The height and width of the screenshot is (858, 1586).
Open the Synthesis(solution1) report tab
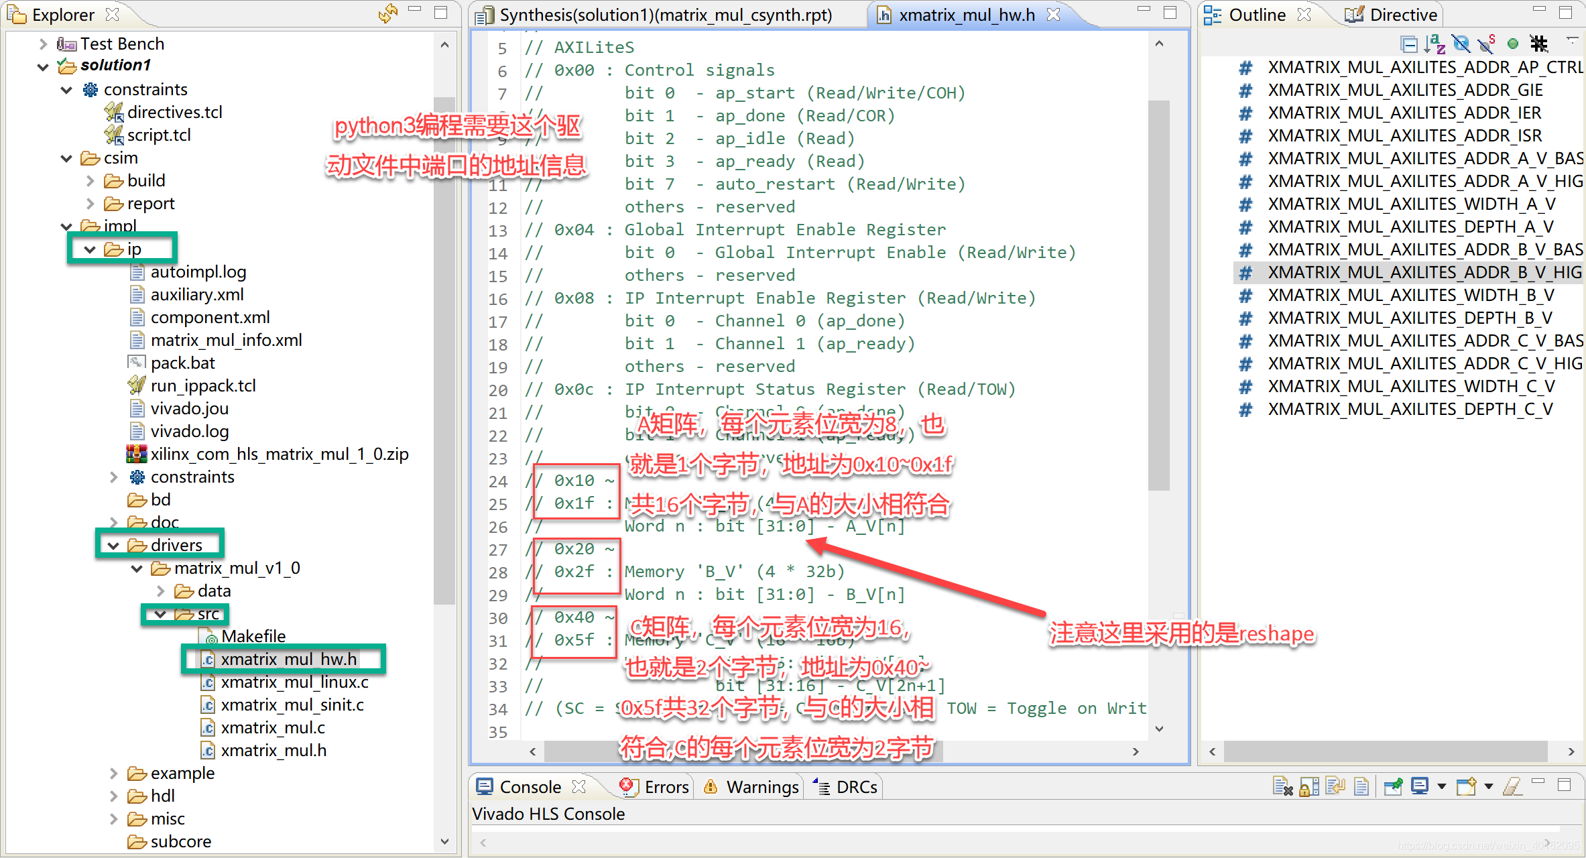coord(654,15)
